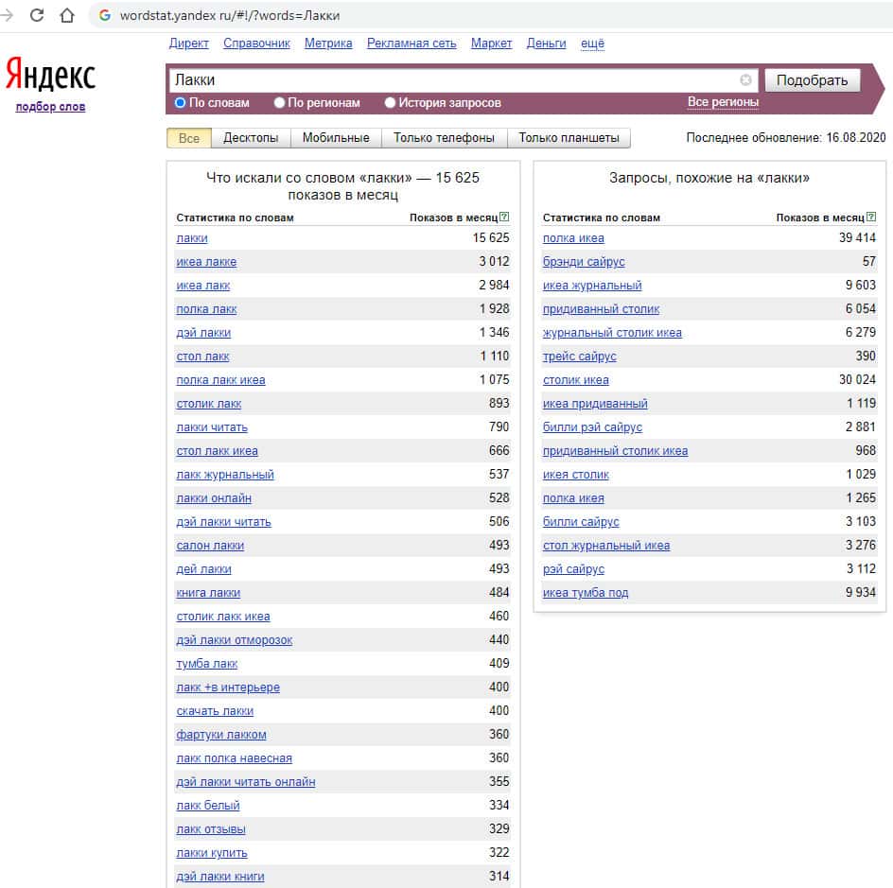The height and width of the screenshot is (888, 893).
Task: Open the фартуки лакком keyword link
Action: (221, 734)
